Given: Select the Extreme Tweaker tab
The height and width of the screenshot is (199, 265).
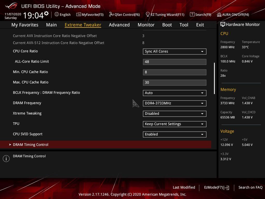Looking at the screenshot, I should (x=83, y=25).
